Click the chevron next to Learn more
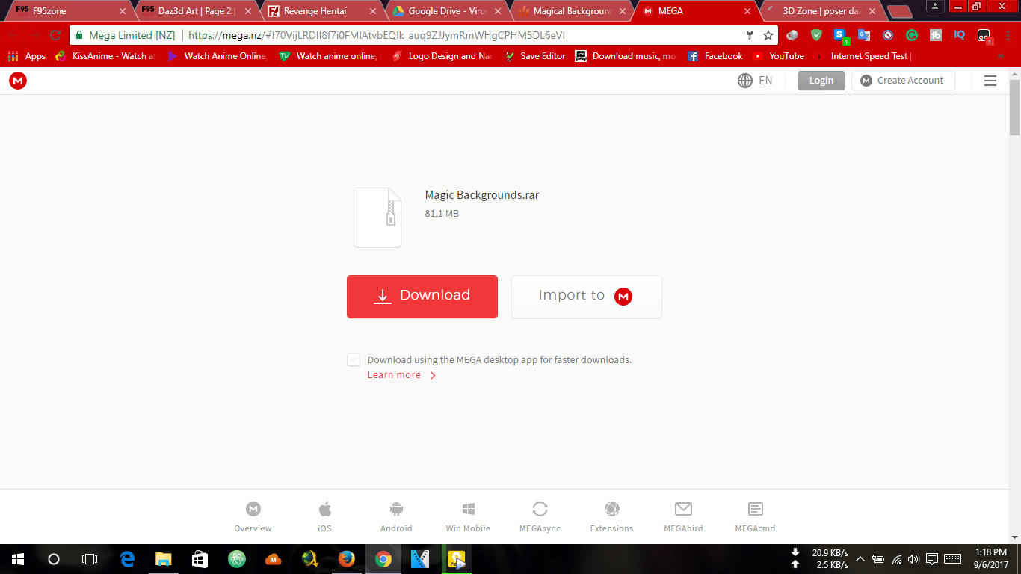Viewport: 1021px width, 574px height. pos(433,375)
